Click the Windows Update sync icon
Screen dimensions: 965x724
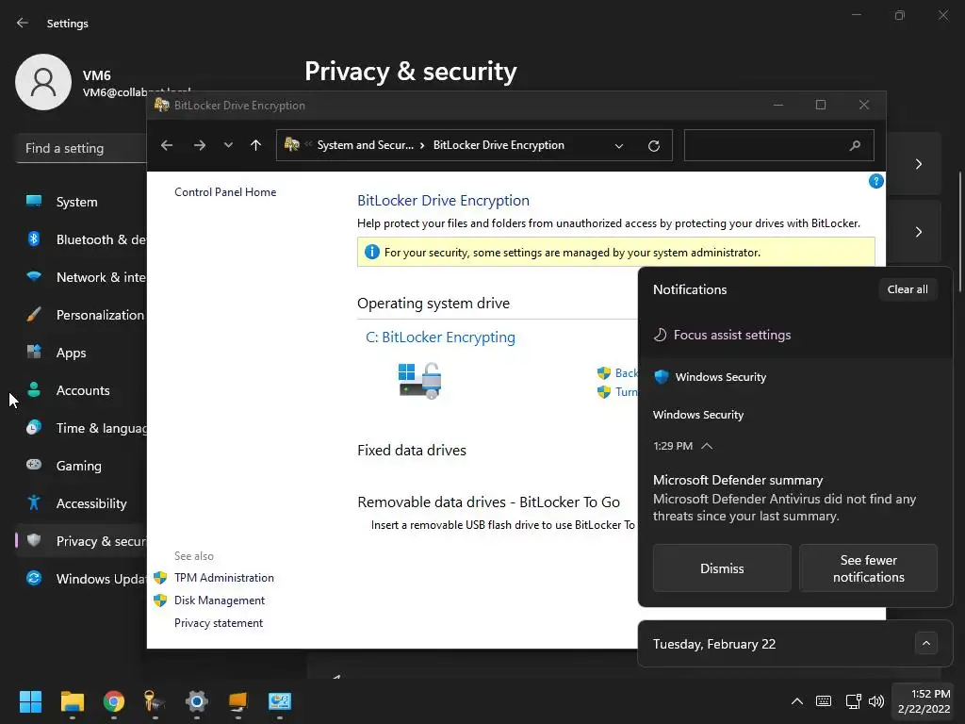click(34, 578)
